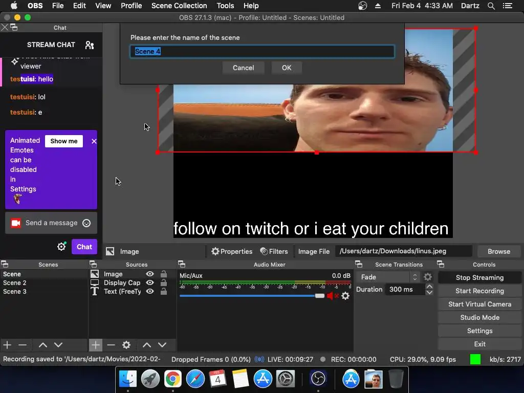The height and width of the screenshot is (393, 524).
Task: Hide the Display Cap source
Action: tap(150, 282)
